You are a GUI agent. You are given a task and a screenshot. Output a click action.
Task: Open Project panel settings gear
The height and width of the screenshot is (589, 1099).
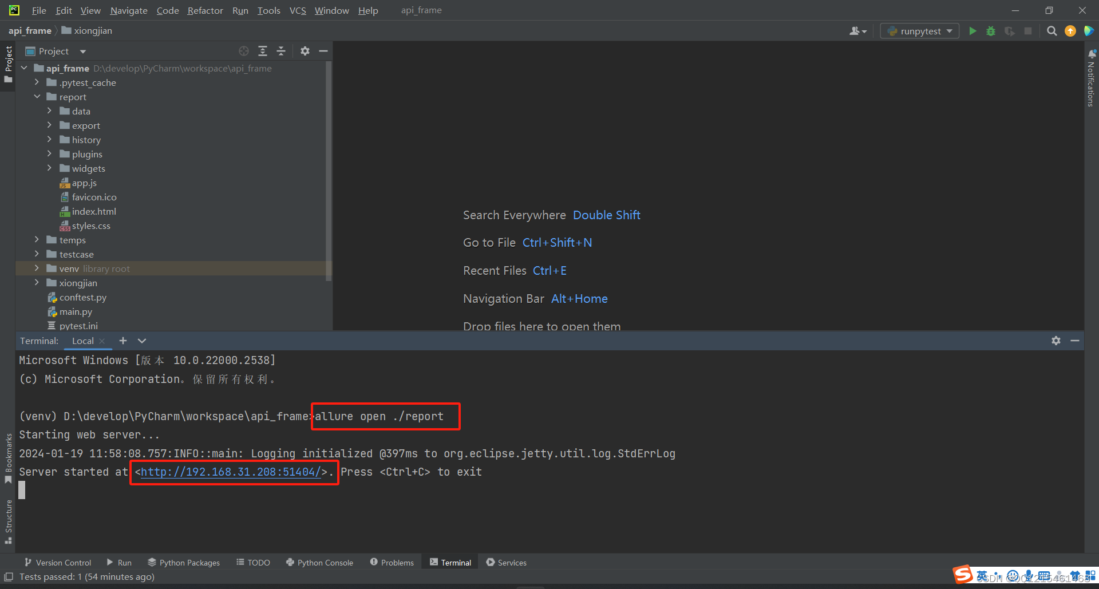click(305, 51)
